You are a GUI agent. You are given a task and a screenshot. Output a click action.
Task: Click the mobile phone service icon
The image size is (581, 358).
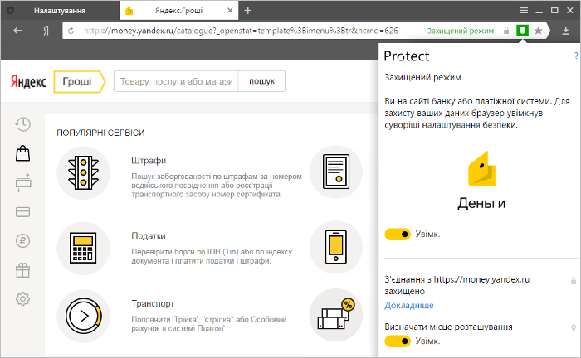335,247
